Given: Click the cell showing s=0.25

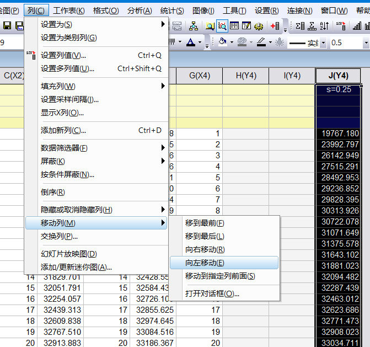Looking at the screenshot, I should coord(339,89).
